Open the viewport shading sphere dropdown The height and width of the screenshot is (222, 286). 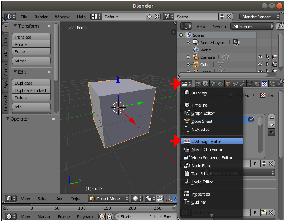click(x=137, y=199)
